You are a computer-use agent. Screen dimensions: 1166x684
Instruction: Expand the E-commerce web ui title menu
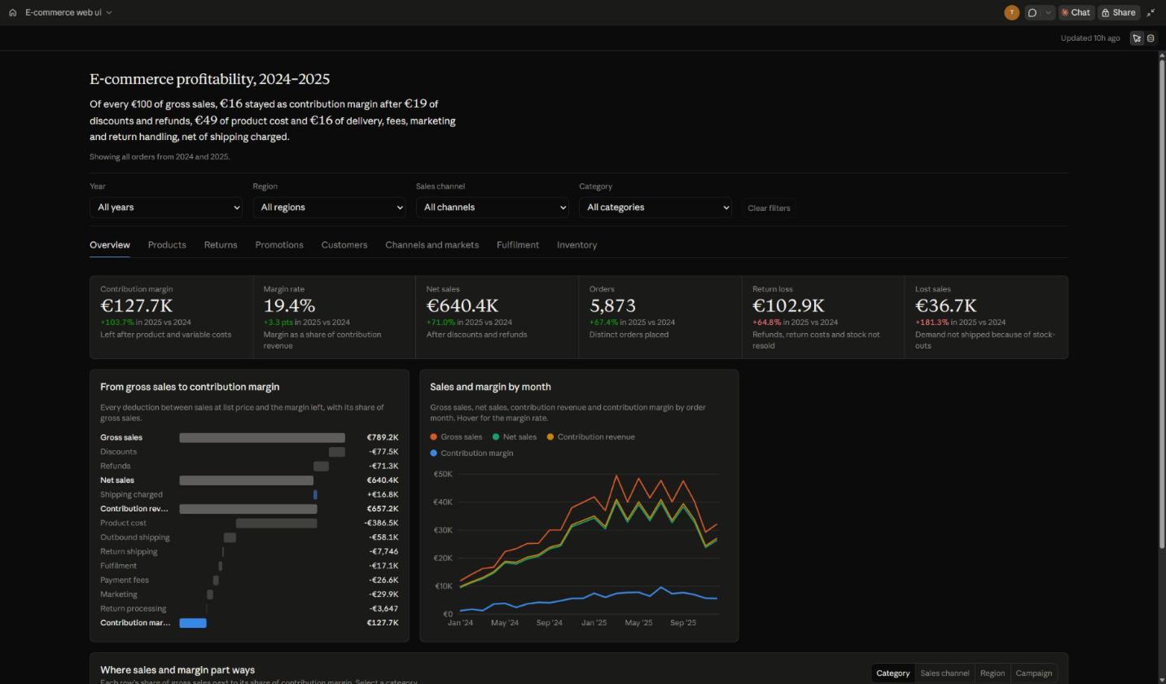[68, 12]
